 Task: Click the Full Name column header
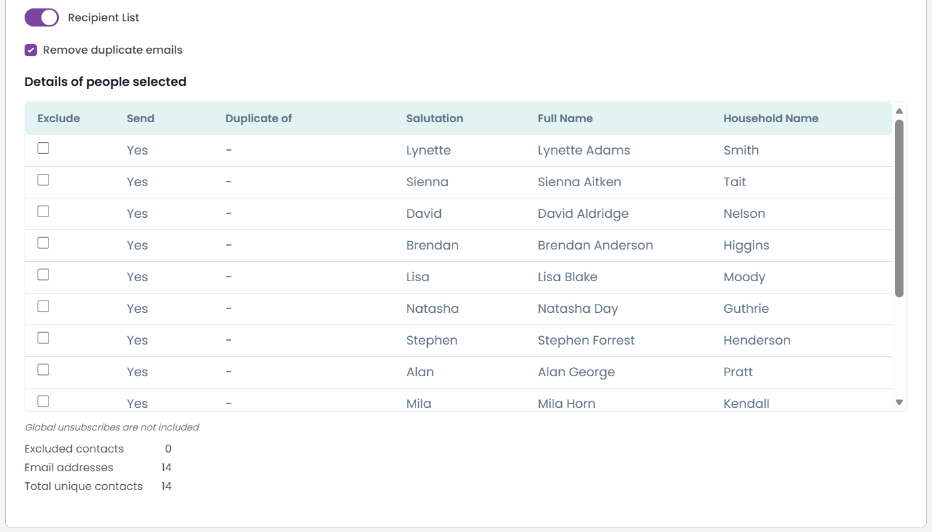tap(565, 118)
